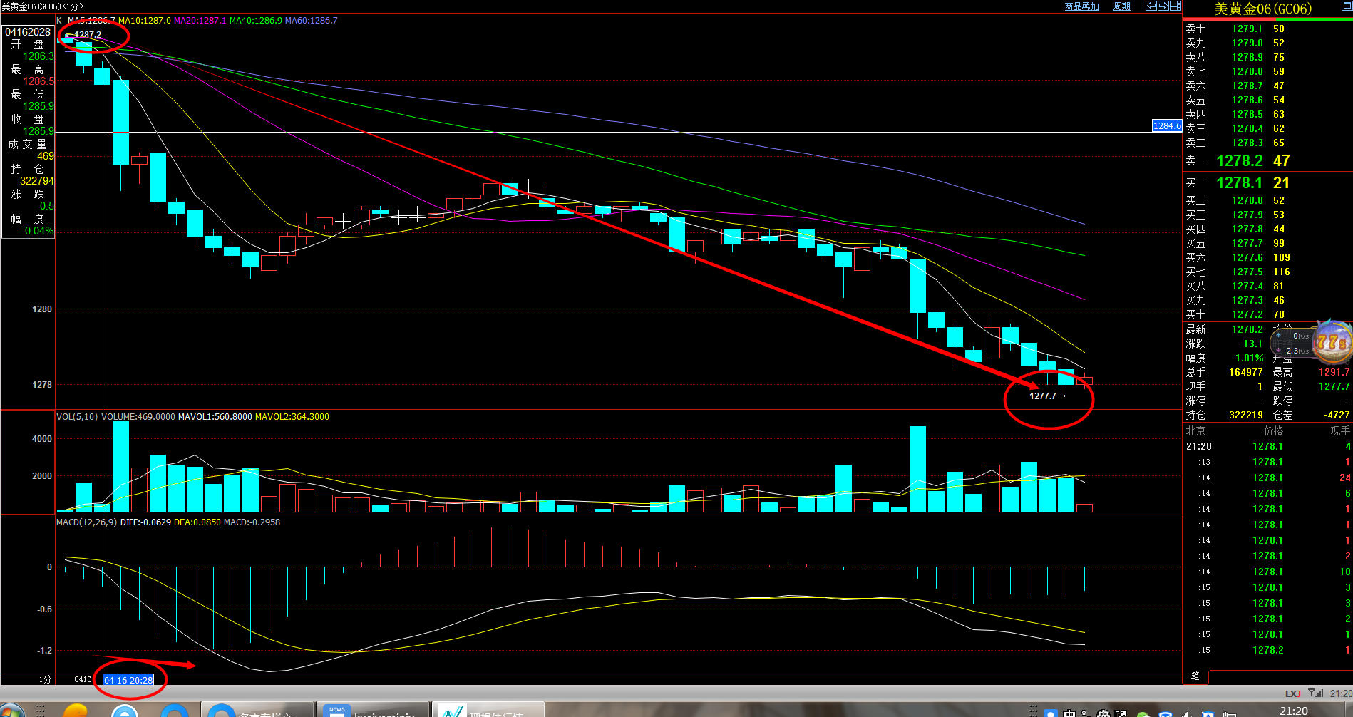Toggle the split-panel layout icon
Image resolution: width=1353 pixels, height=717 pixels.
pos(1175,6)
